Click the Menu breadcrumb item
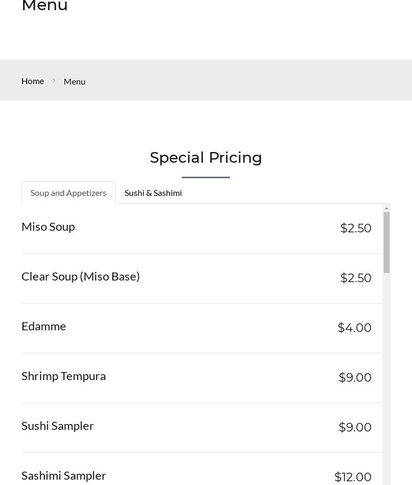 click(x=74, y=81)
